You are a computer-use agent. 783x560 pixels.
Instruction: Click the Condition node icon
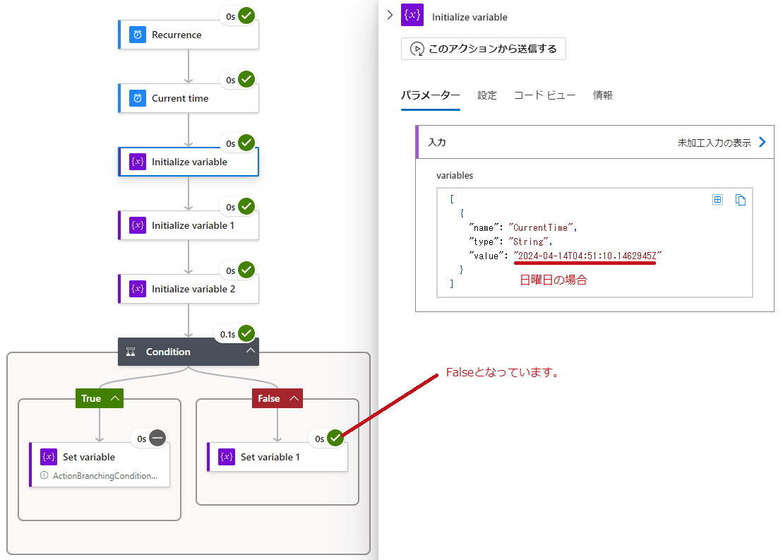(131, 352)
